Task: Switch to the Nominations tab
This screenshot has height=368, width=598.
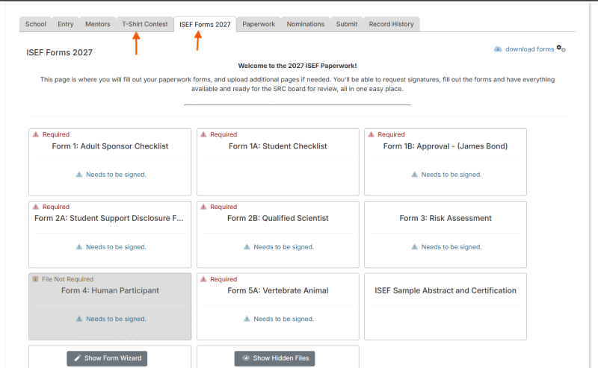Action: pos(306,24)
